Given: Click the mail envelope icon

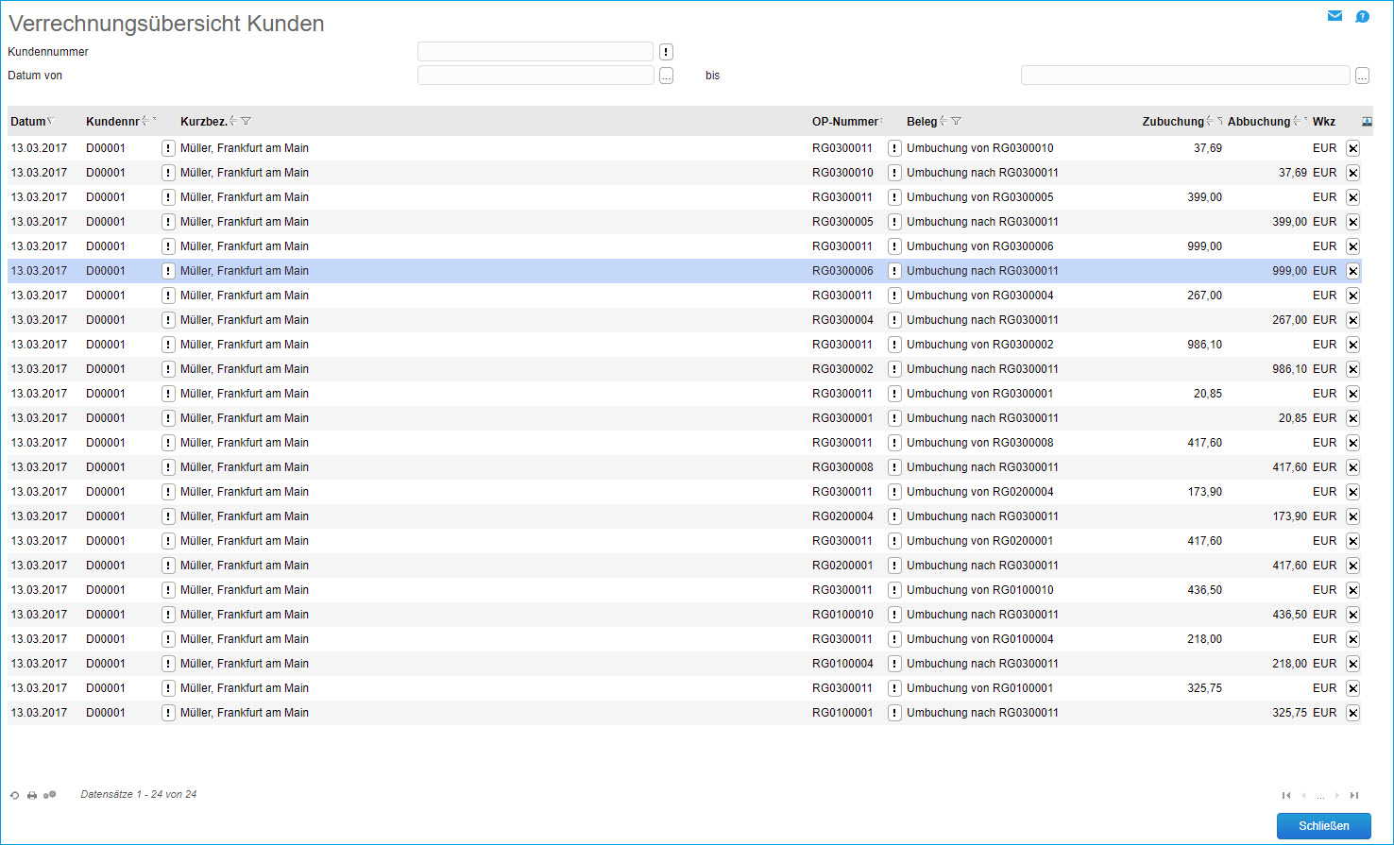Looking at the screenshot, I should click(1334, 16).
